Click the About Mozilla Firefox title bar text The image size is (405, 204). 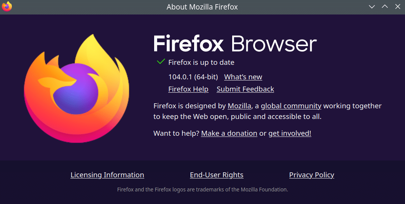click(202, 7)
